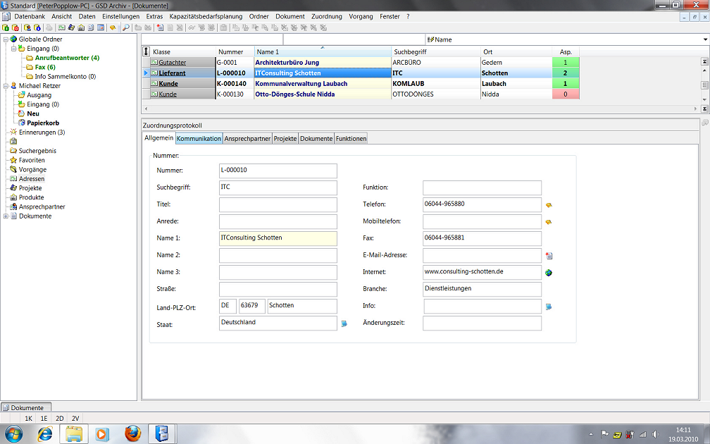Open Windows Media Player from the taskbar

(x=102, y=434)
